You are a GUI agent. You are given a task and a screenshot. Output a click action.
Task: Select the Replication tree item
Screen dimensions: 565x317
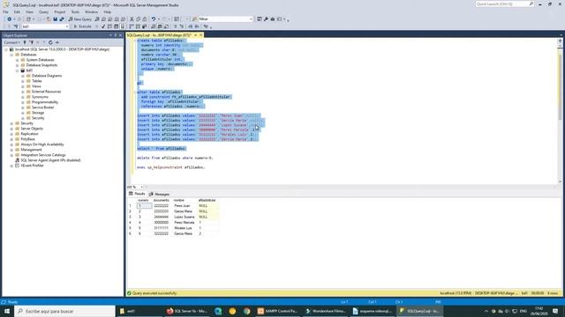click(x=29, y=134)
